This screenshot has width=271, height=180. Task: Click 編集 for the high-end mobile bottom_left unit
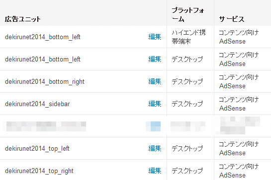click(155, 37)
